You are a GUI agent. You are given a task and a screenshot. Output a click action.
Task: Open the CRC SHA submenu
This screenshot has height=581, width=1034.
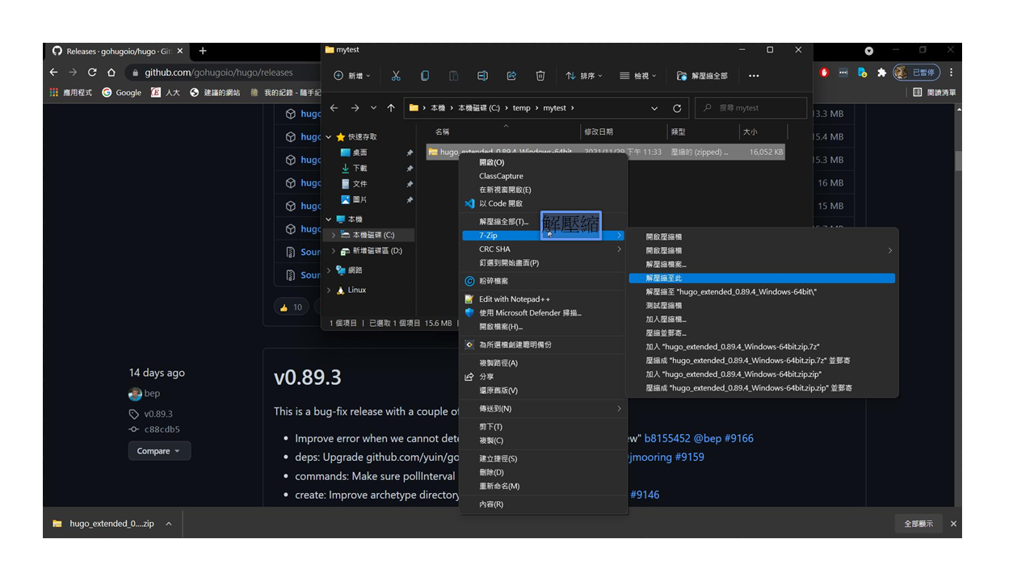coord(544,249)
